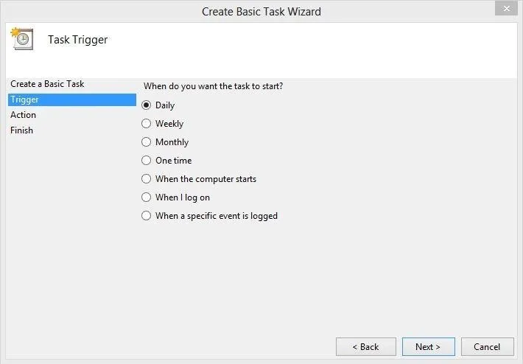The width and height of the screenshot is (523, 364).
Task: Select the highlighted Trigger step
Action: 72,99
